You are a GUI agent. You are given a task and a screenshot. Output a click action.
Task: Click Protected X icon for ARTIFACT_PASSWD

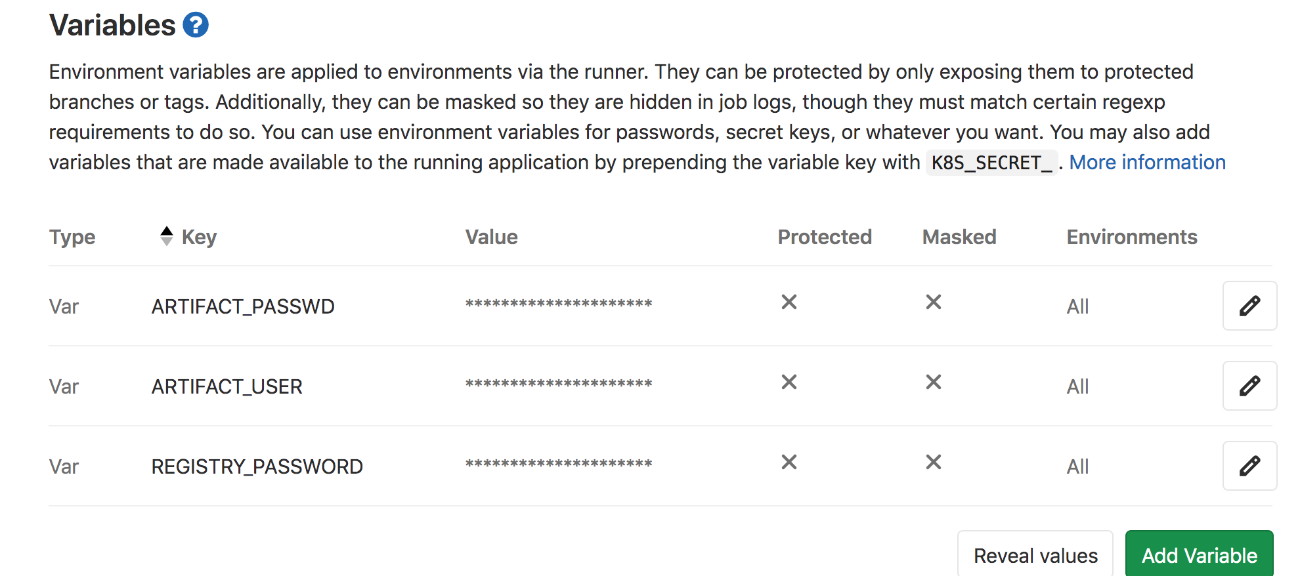pyautogui.click(x=789, y=302)
